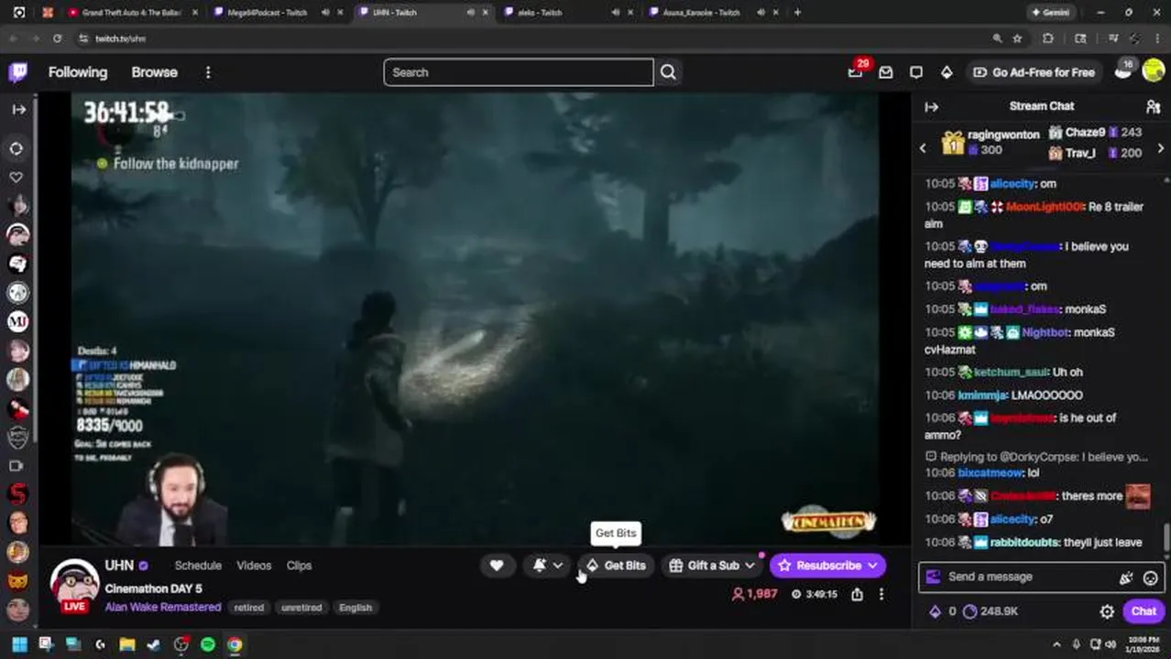This screenshot has width=1171, height=659.
Task: Click the share stream icon
Action: (857, 594)
